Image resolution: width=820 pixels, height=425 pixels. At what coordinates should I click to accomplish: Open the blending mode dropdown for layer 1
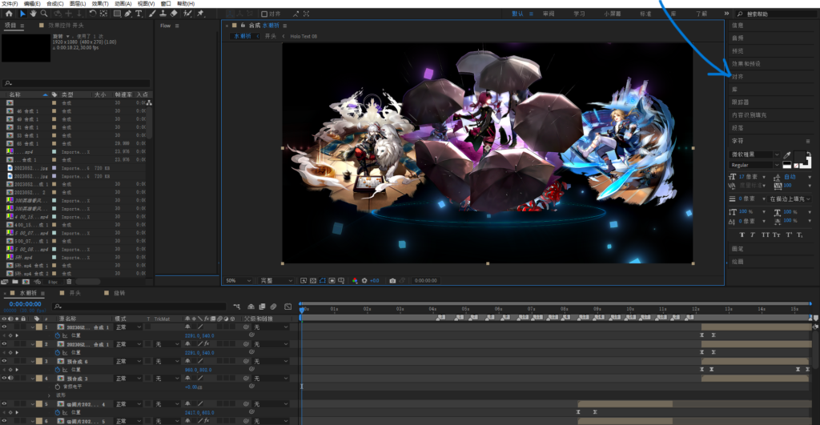pos(128,327)
